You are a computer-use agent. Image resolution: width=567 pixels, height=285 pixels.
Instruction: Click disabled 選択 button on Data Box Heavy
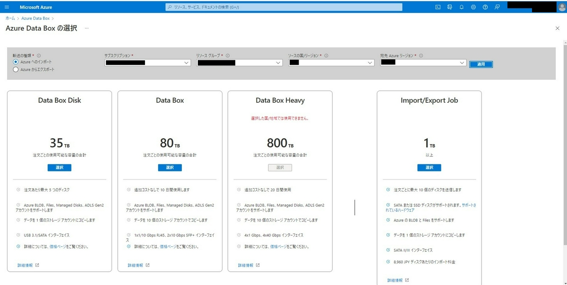click(x=280, y=168)
